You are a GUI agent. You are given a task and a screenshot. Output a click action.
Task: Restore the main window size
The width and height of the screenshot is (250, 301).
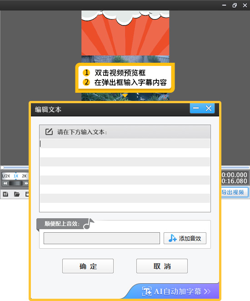pos(235,5)
